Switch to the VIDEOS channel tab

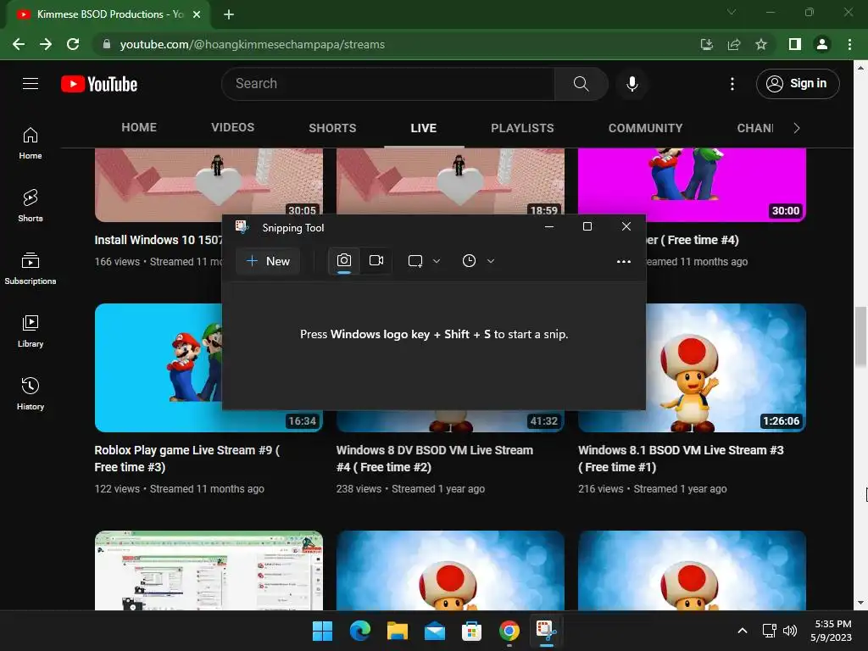pos(232,128)
